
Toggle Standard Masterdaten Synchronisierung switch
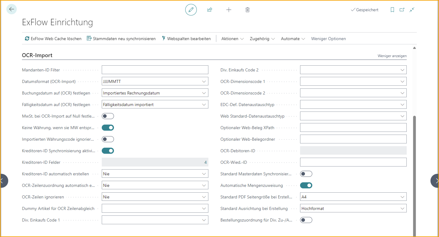point(306,174)
